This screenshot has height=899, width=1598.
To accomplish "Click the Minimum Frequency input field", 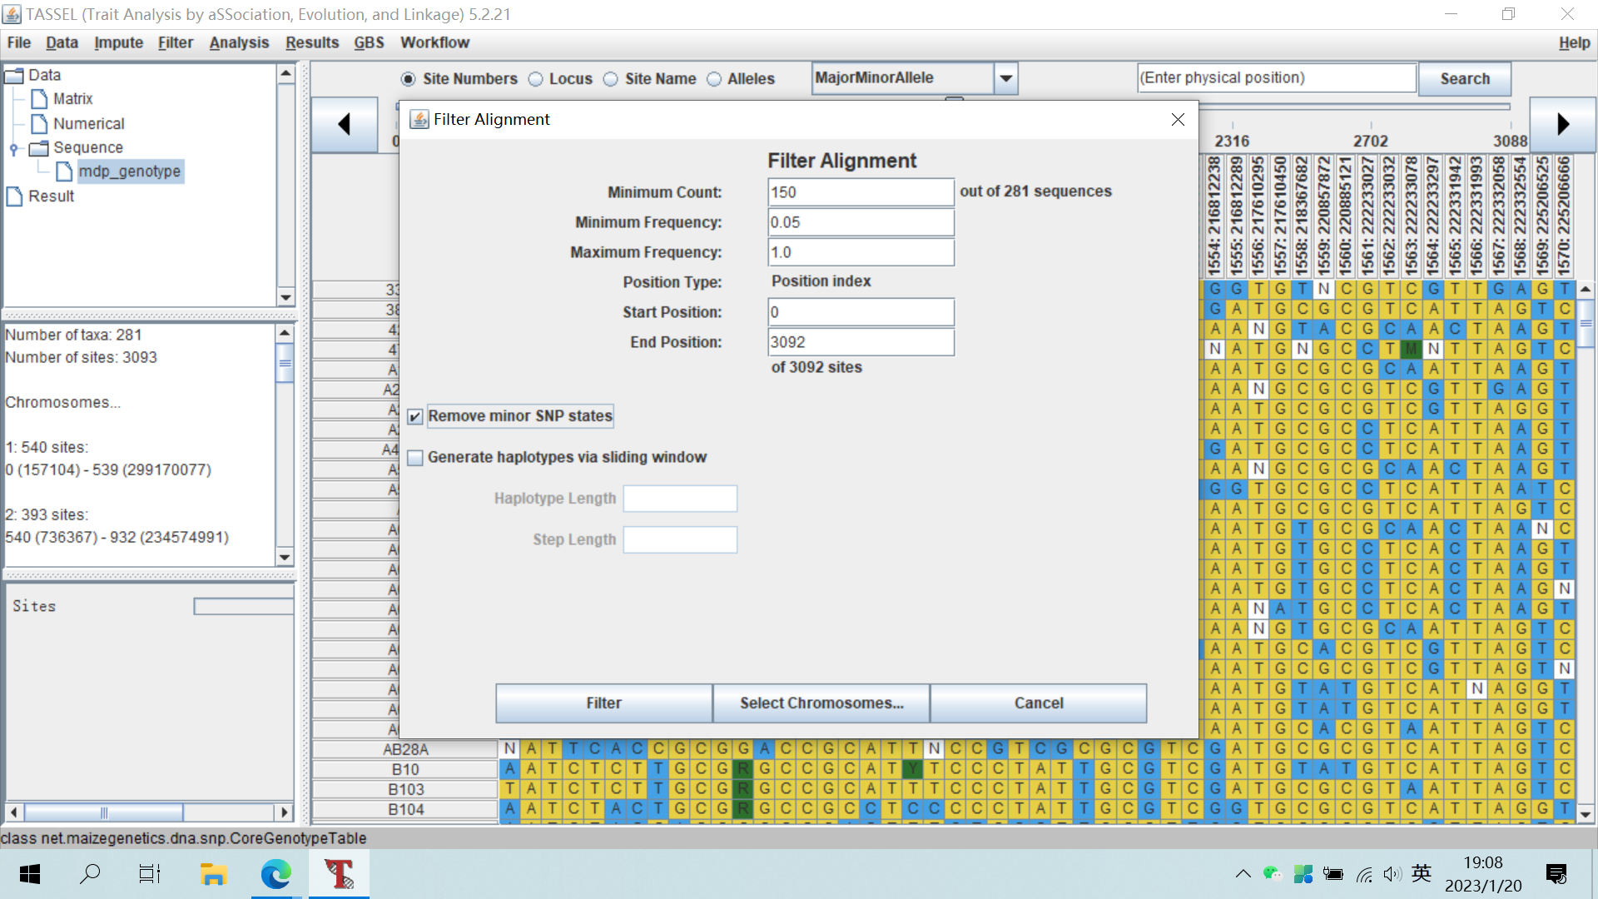I will (x=860, y=222).
